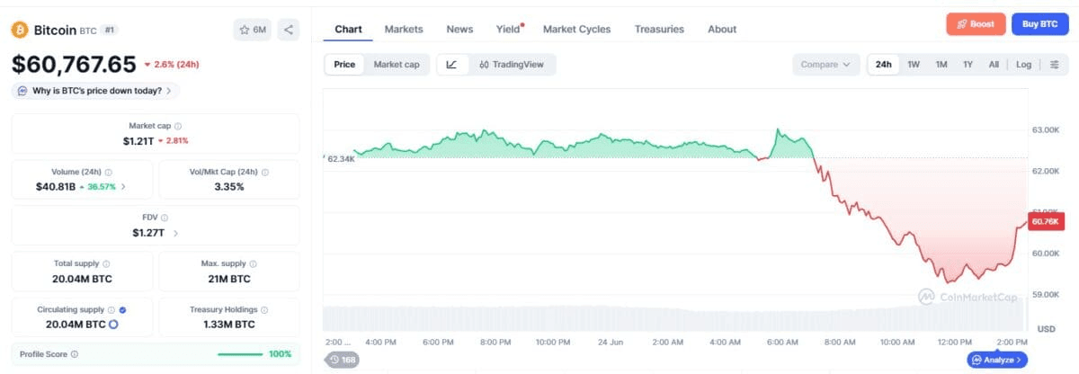Click Treasury Holdings info icon
The image size is (1079, 374).
pos(263,309)
